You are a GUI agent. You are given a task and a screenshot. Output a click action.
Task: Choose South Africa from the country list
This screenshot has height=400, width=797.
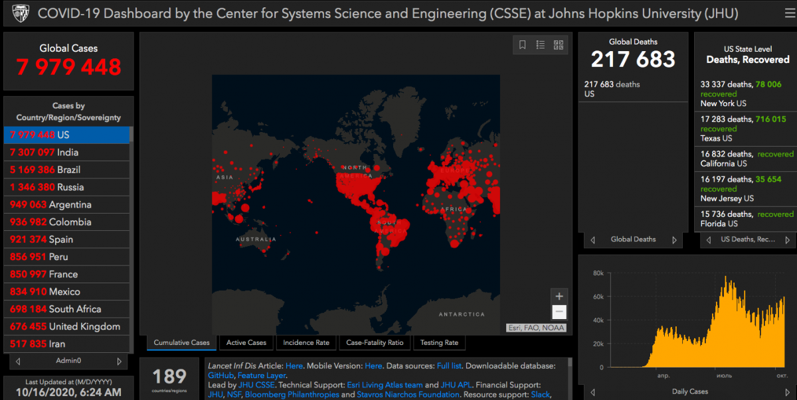66,309
